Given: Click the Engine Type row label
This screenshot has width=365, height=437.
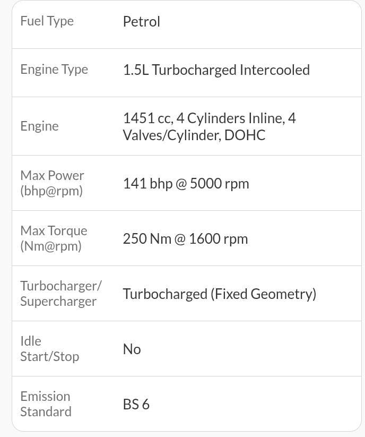Looking at the screenshot, I should point(54,70).
